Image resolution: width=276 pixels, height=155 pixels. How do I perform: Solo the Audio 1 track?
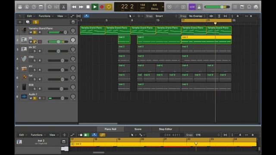[34, 98]
